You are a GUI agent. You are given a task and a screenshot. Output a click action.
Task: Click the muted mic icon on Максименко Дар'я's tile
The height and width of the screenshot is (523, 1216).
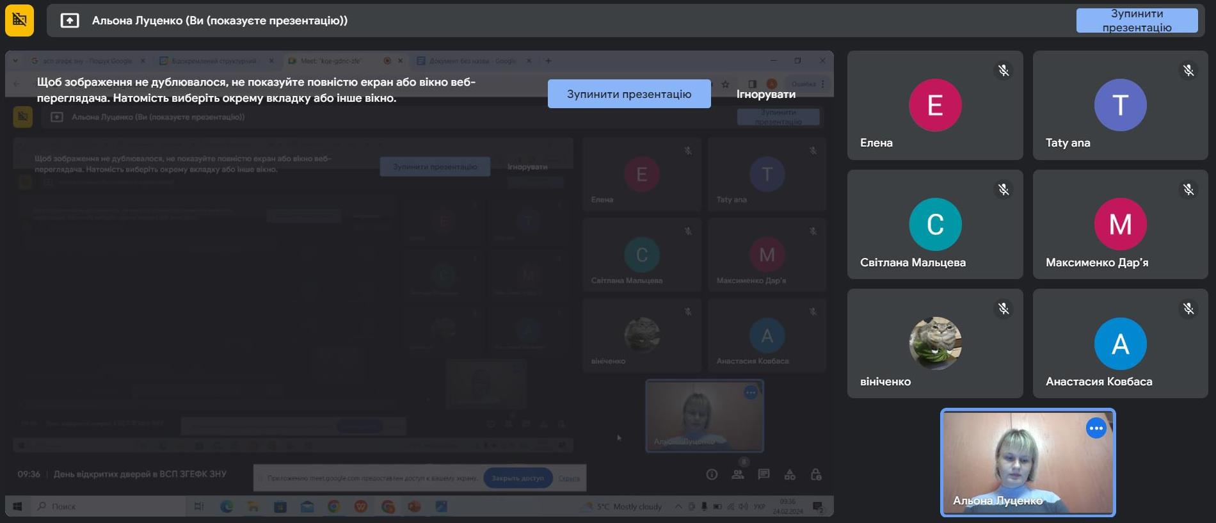(1188, 189)
